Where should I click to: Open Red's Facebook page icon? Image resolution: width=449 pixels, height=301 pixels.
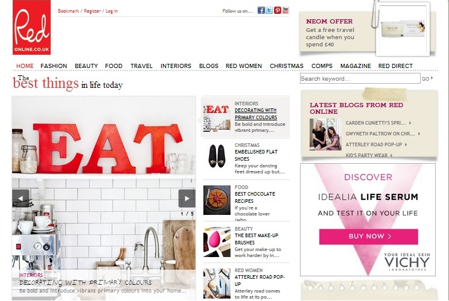click(261, 11)
